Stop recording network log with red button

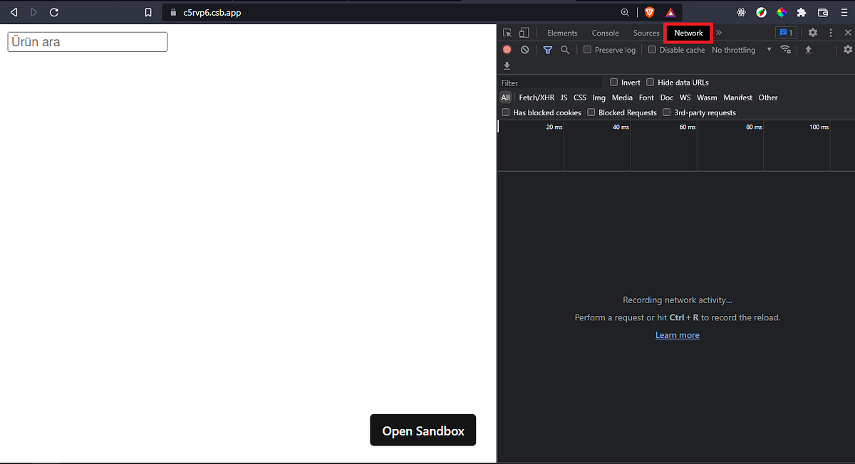click(x=507, y=50)
